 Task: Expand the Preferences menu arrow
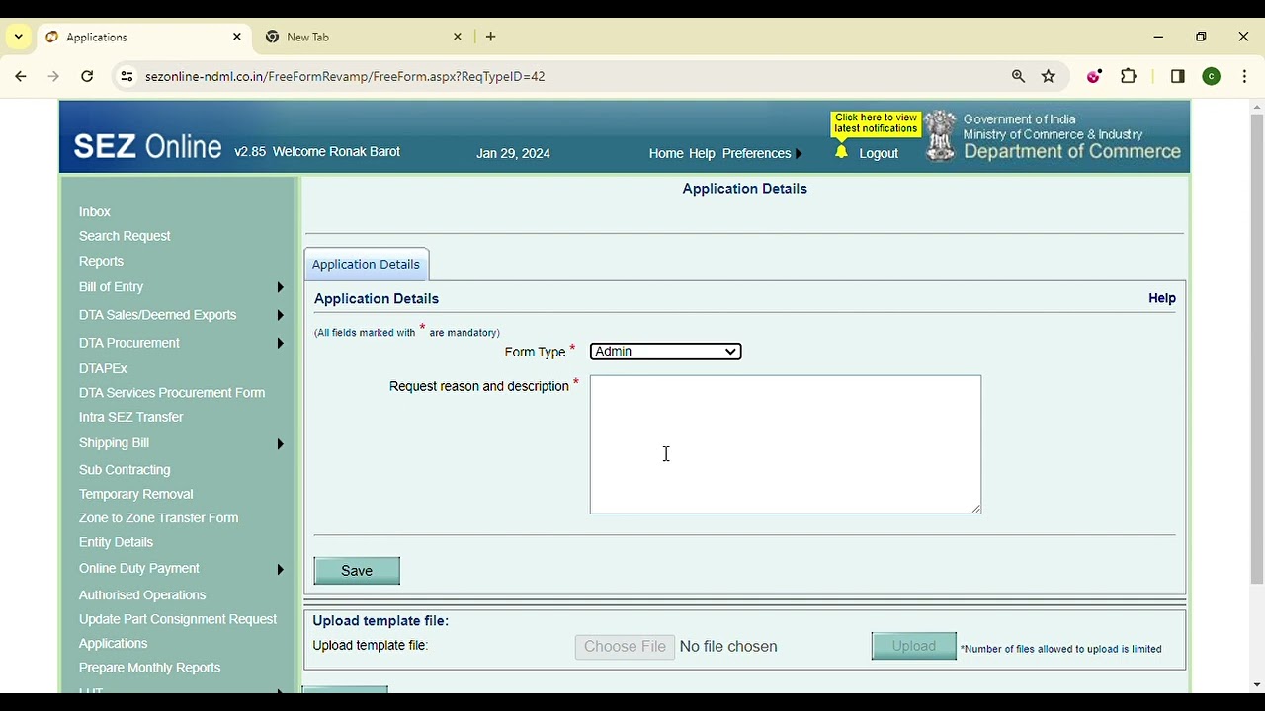(x=799, y=153)
